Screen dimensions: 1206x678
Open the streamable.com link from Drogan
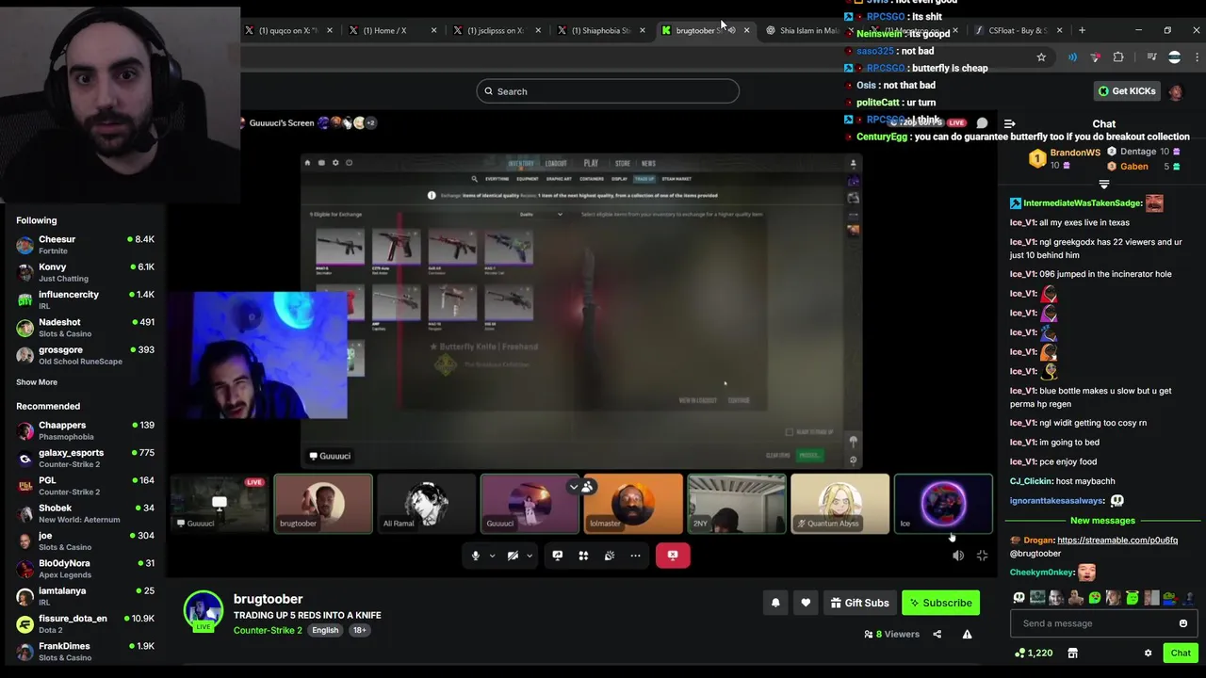pyautogui.click(x=1117, y=541)
